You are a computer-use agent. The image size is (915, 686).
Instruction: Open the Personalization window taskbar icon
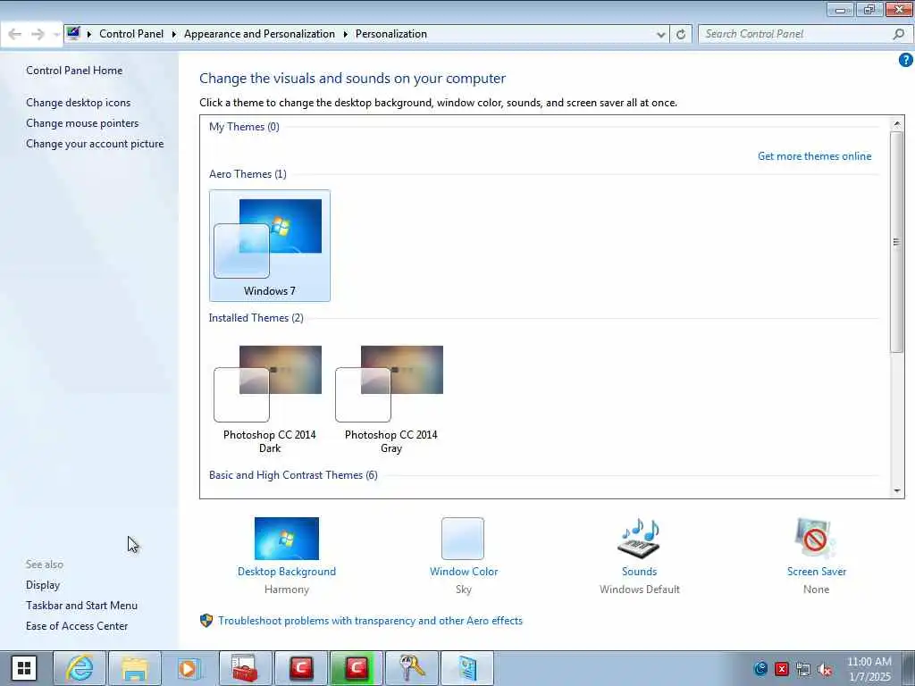point(466,668)
